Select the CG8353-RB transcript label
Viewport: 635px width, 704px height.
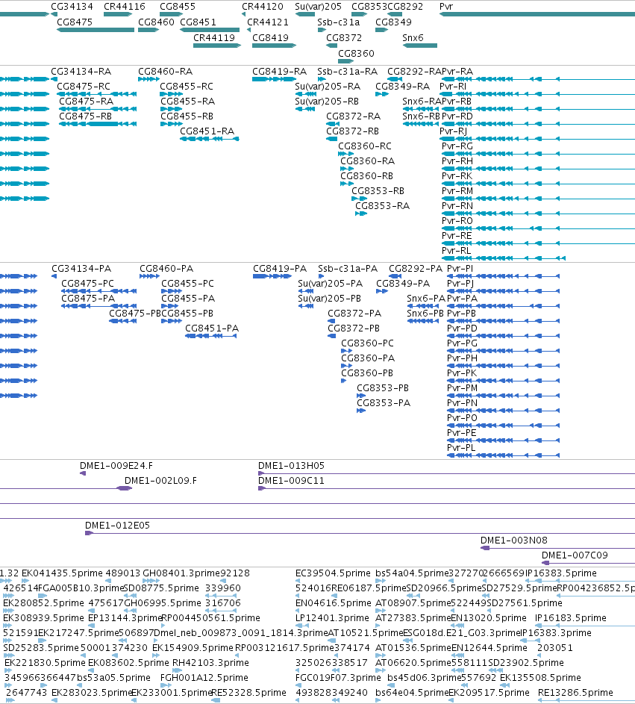pyautogui.click(x=378, y=190)
